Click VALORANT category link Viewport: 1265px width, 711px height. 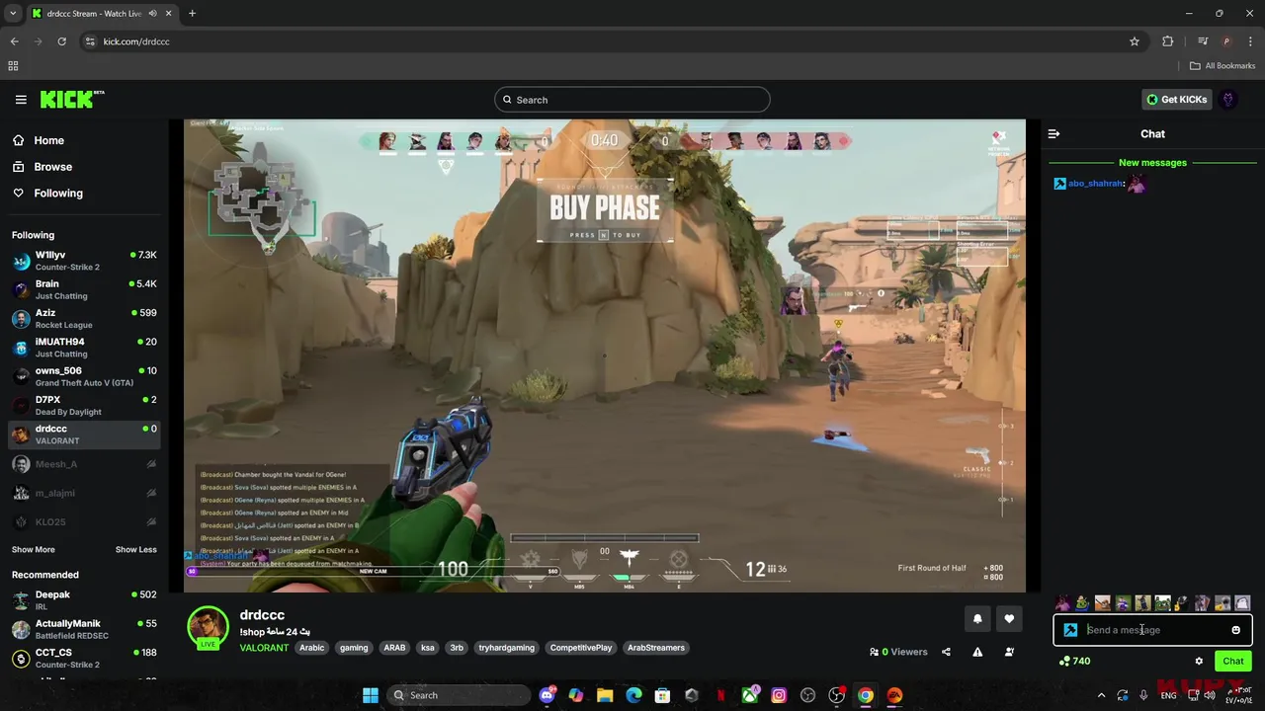pos(264,648)
